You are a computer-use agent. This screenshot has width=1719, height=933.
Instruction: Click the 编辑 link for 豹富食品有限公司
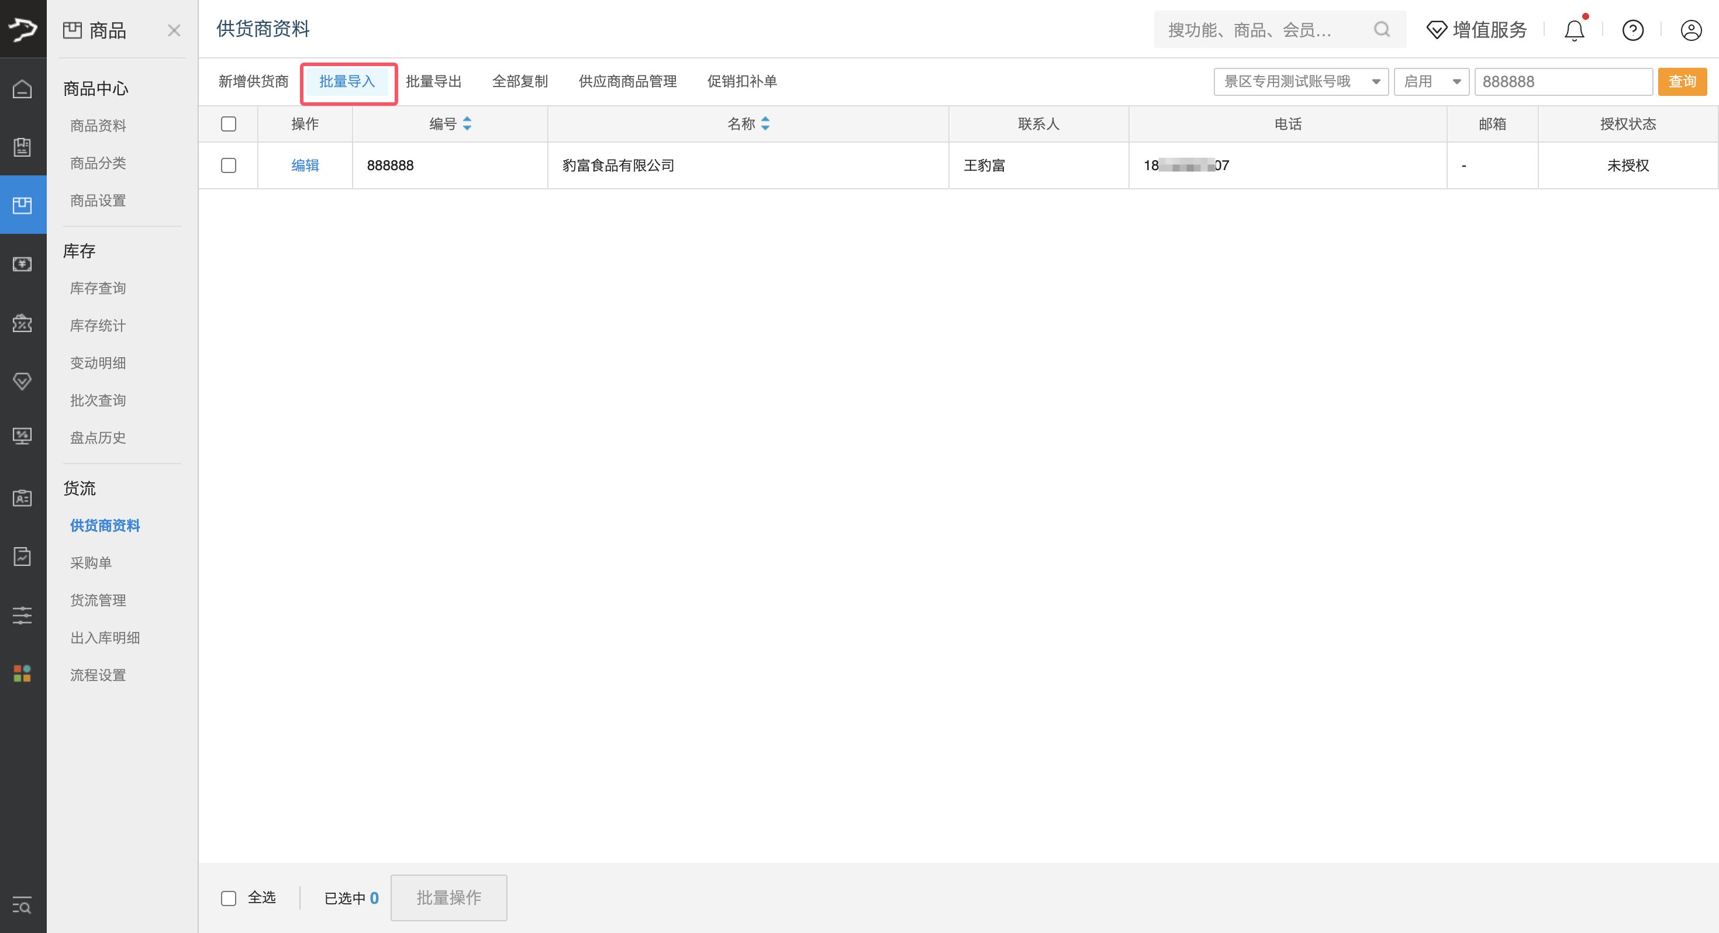pyautogui.click(x=305, y=165)
